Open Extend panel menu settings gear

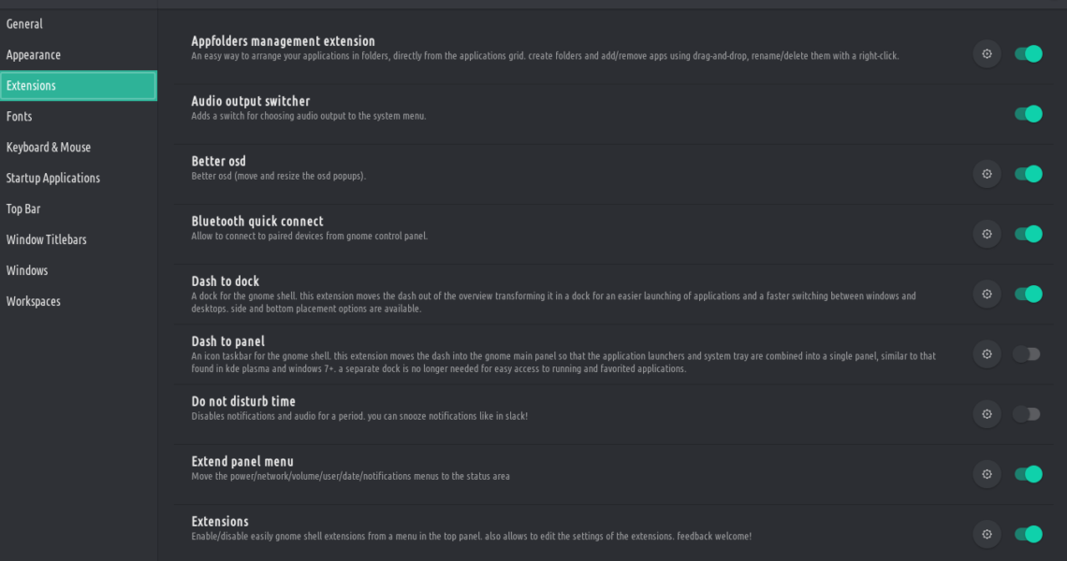click(987, 474)
